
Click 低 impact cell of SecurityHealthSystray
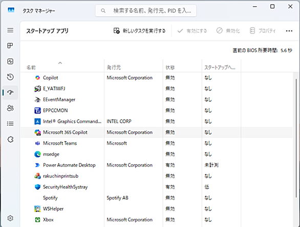pos(207,187)
